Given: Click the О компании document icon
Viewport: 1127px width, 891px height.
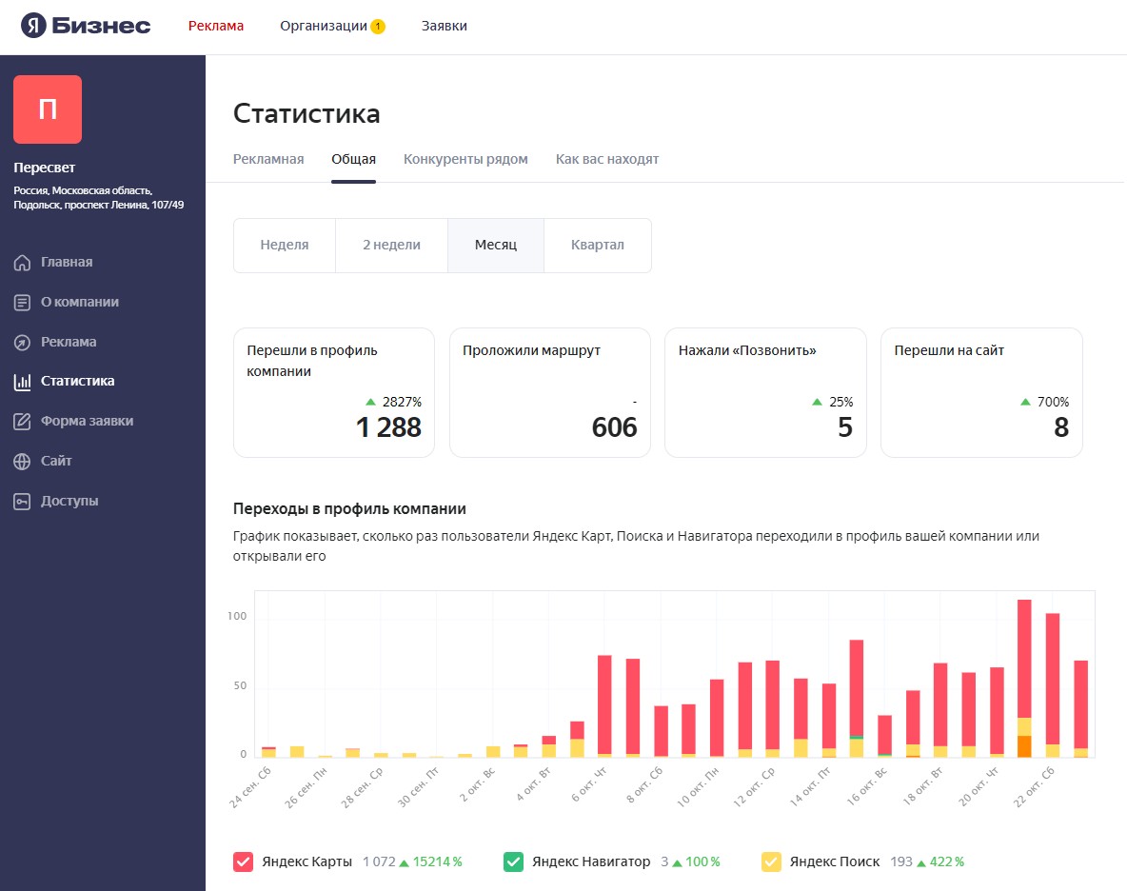Looking at the screenshot, I should tap(22, 303).
